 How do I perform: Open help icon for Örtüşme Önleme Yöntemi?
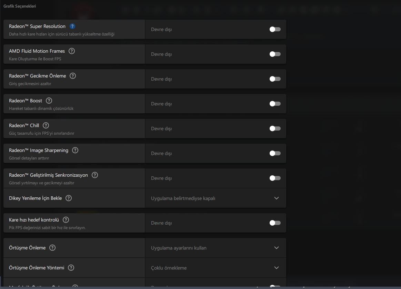pos(71,268)
